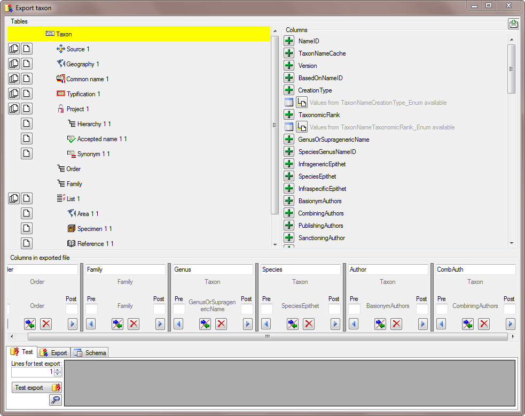Image resolution: width=525 pixels, height=416 pixels.
Task: Switch to the Export tab
Action: [54, 352]
